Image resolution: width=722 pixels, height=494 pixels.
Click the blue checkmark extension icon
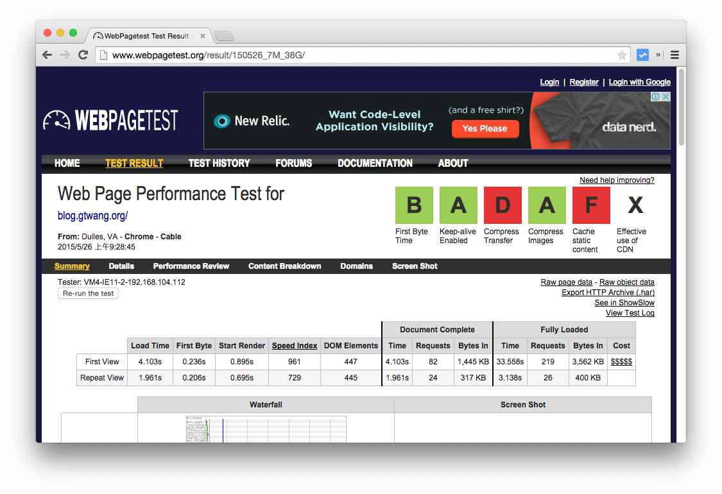(x=642, y=55)
